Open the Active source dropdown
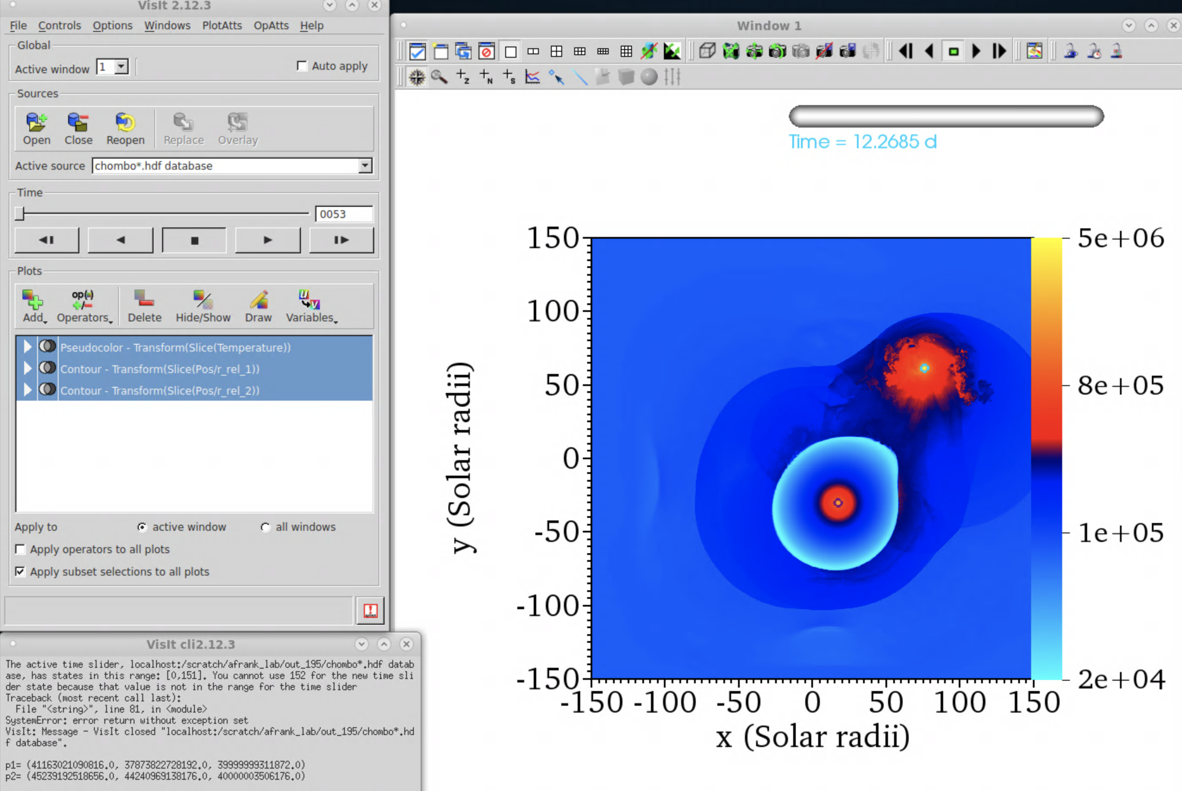Image resolution: width=1182 pixels, height=791 pixels. (x=366, y=165)
